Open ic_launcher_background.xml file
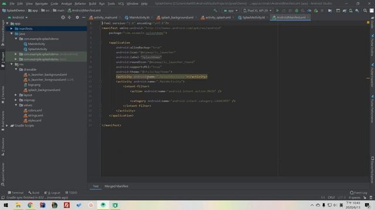The image size is (375, 210). [x=47, y=75]
